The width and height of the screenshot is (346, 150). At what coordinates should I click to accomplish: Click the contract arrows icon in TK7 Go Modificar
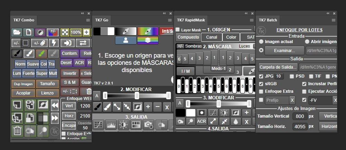[x=127, y=107]
